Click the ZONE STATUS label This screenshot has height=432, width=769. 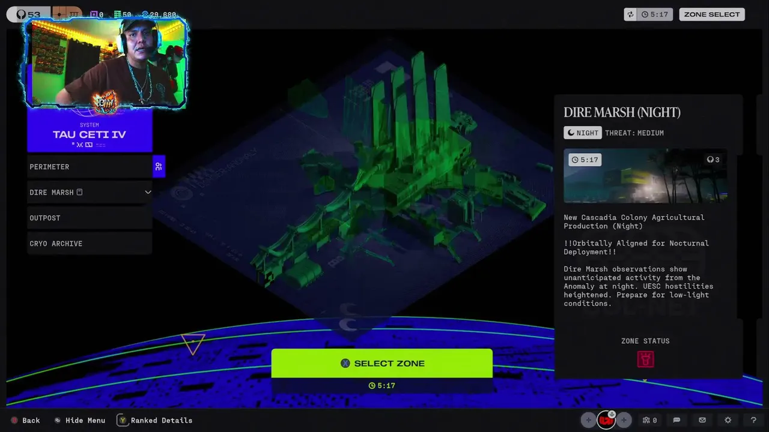tap(645, 341)
